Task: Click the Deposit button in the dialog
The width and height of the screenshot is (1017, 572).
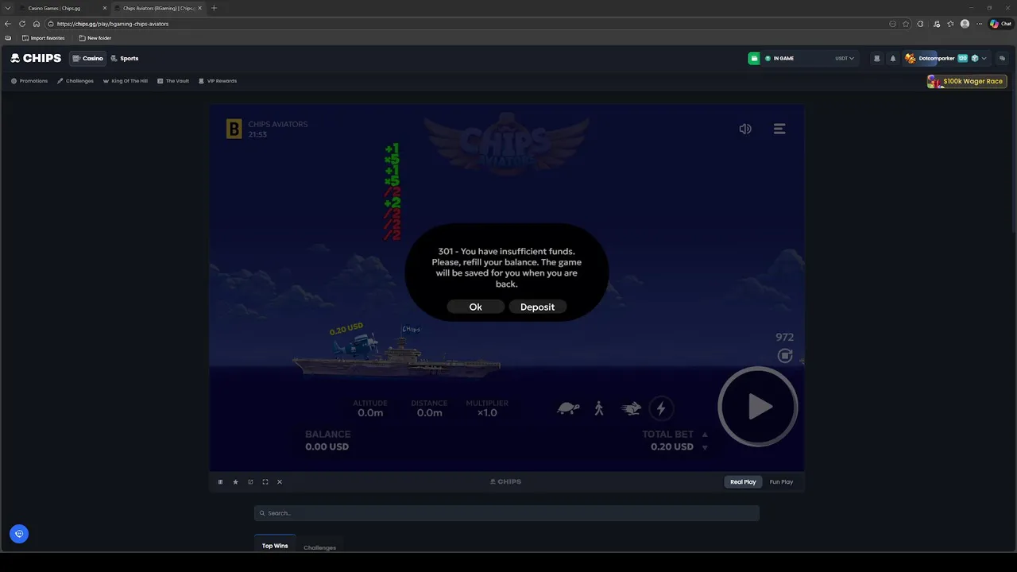Action: pyautogui.click(x=537, y=307)
